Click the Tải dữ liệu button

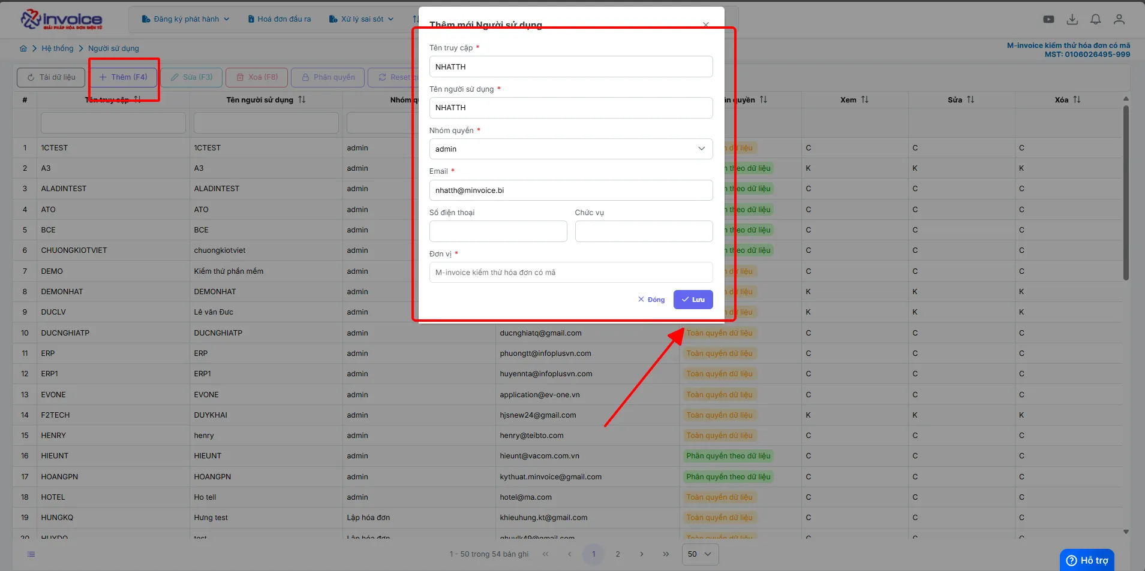[x=51, y=77]
